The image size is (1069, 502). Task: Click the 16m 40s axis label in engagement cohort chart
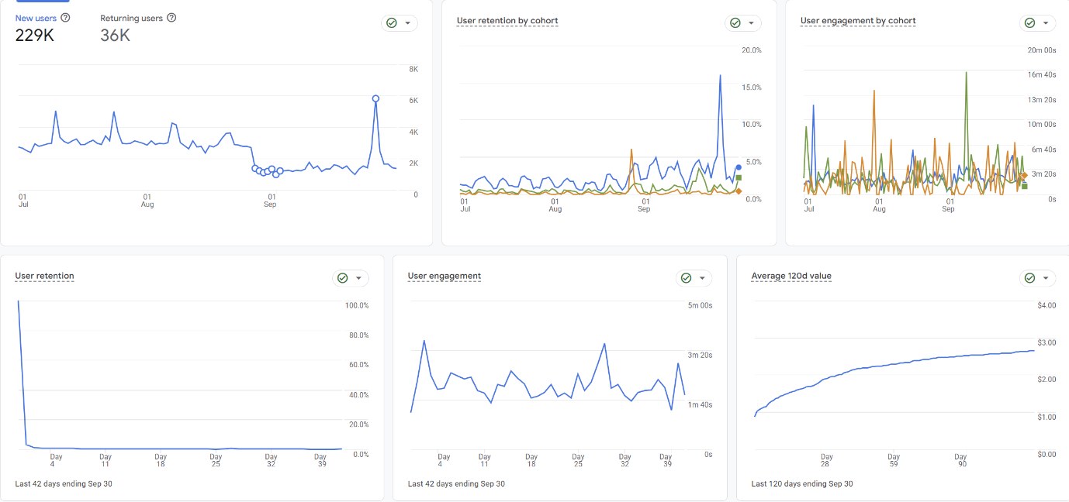click(1041, 75)
